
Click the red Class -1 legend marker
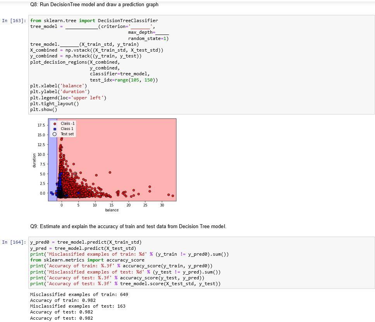pyautogui.click(x=55, y=123)
